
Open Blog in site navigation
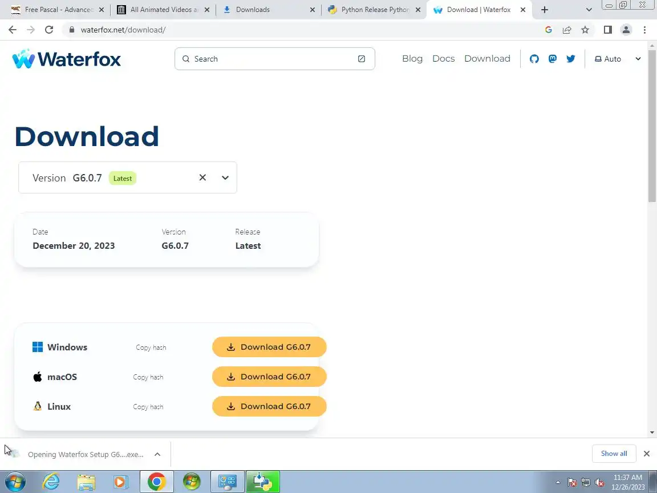[x=412, y=59]
